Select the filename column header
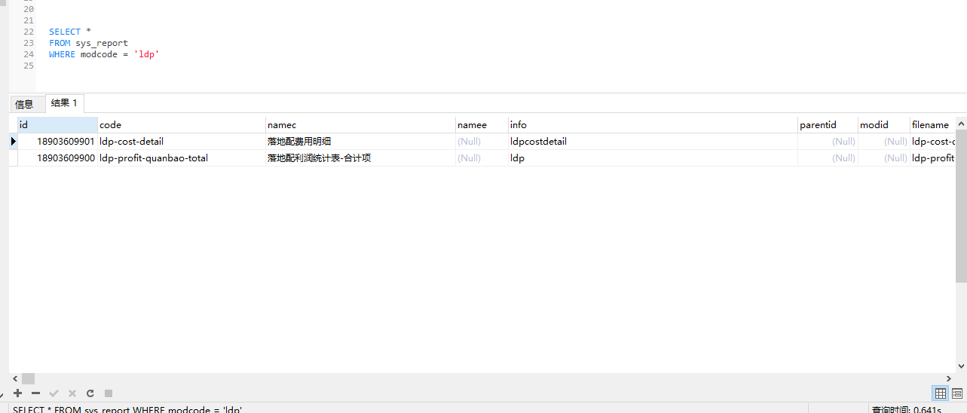This screenshot has width=967, height=413. [932, 125]
